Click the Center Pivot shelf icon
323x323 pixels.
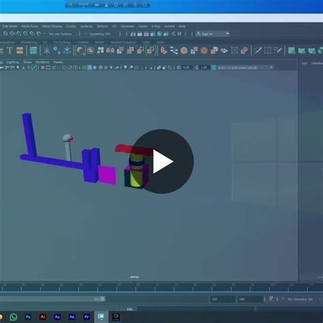tap(47, 50)
